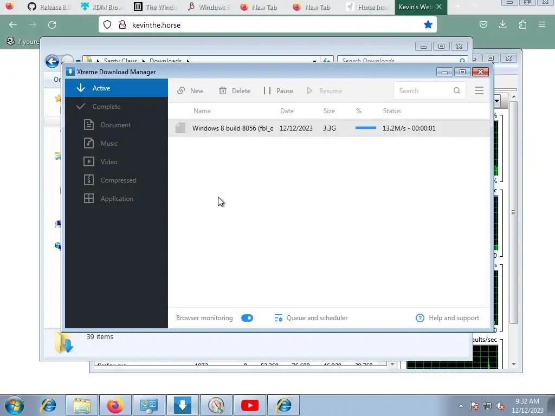The height and width of the screenshot is (416, 555).
Task: Open the XDM taskbar icon
Action: (x=183, y=405)
